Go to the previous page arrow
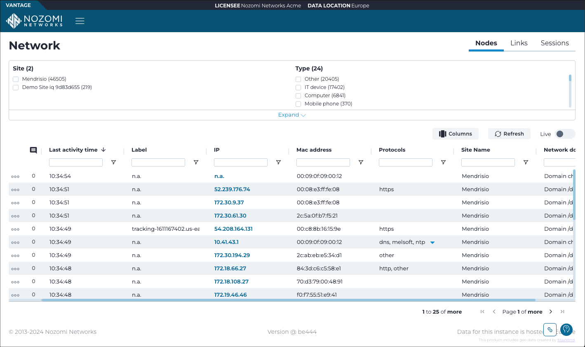585x347 pixels. (494, 312)
